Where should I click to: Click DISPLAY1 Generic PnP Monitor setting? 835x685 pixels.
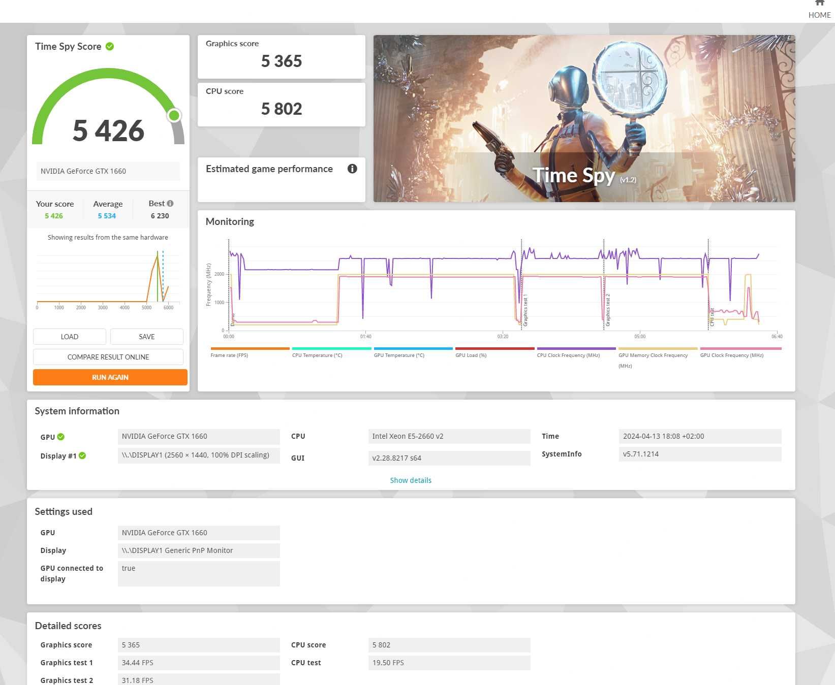coord(199,550)
